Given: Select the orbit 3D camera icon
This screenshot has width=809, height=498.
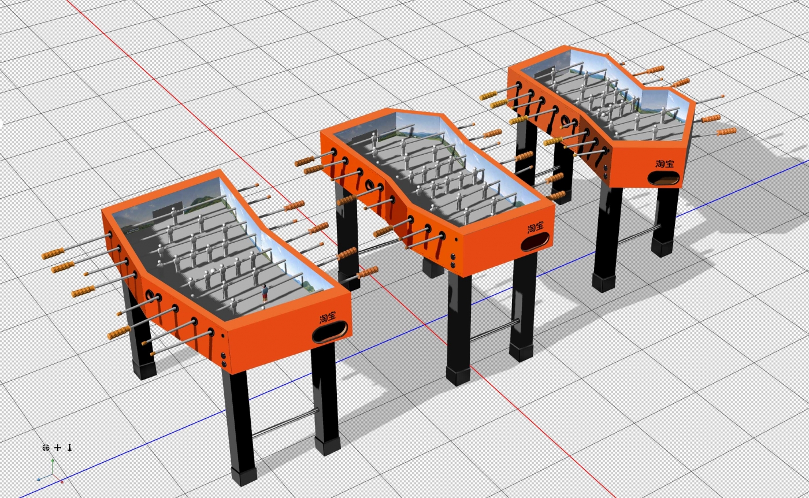Looking at the screenshot, I should [46, 448].
